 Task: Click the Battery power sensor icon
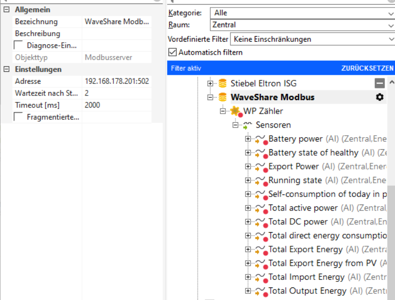tap(261, 139)
